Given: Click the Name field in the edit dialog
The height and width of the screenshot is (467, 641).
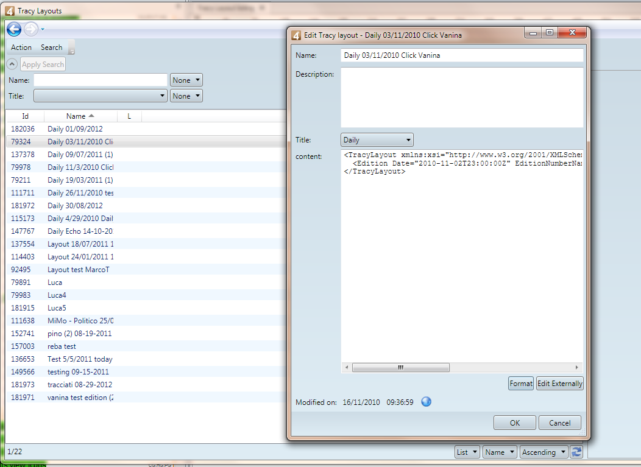Looking at the screenshot, I should (x=462, y=55).
